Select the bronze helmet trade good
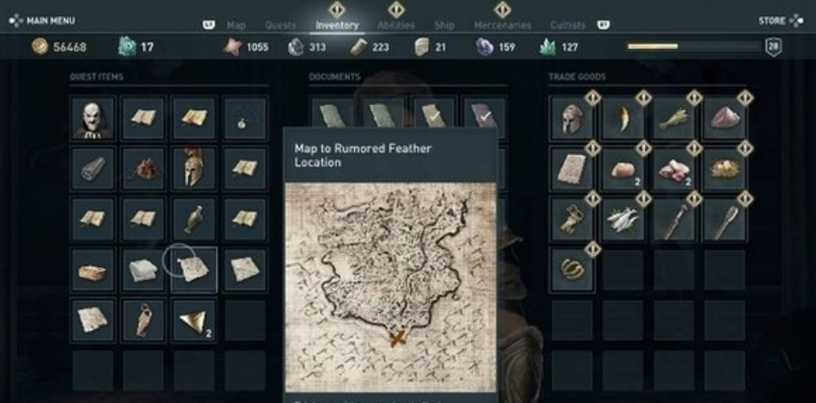Viewport: 816px width, 403px height. (x=572, y=118)
